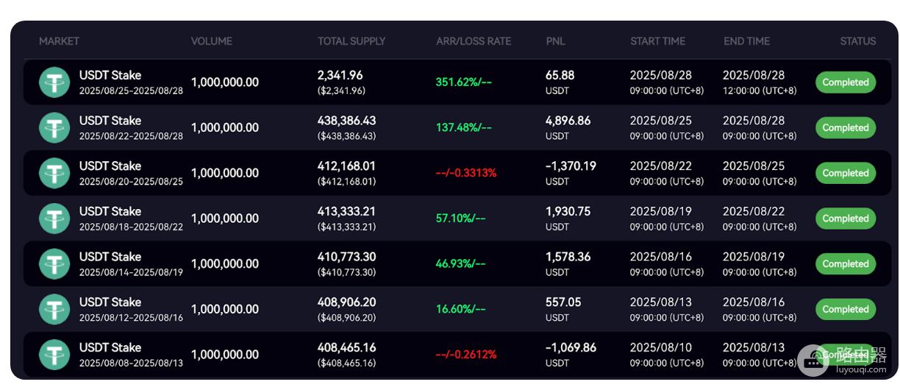The height and width of the screenshot is (390, 900).
Task: Click the Tether icon for the 2025/08/12-2025/08/16 stake
Action: point(54,309)
